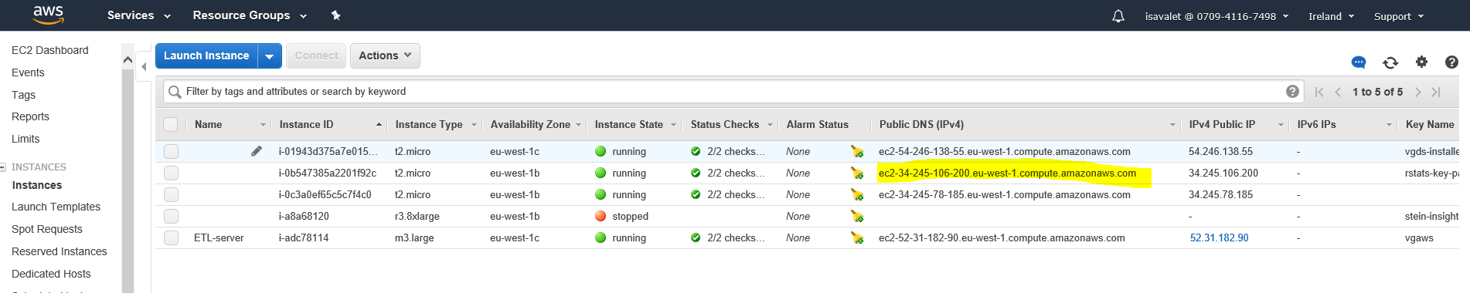Tick the checkbox for the ETL-server instance
The width and height of the screenshot is (1470, 293).
tap(172, 238)
